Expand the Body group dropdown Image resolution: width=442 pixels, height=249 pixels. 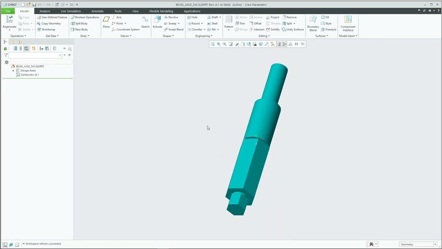[85, 36]
